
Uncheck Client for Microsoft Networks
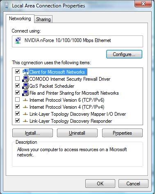17,71
